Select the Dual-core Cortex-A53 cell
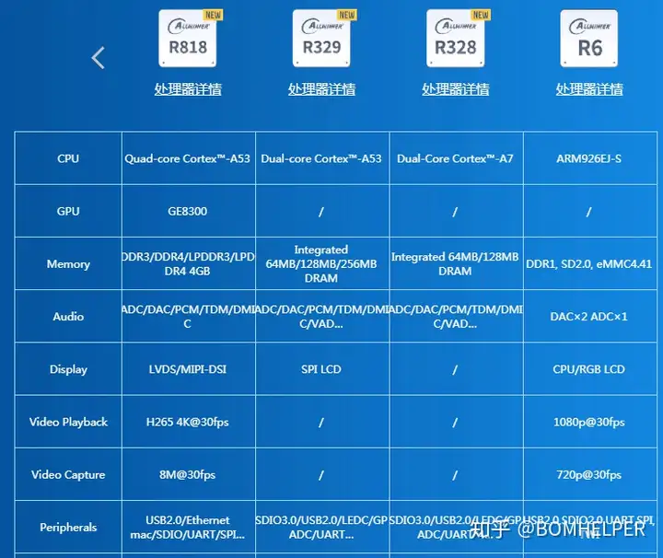This screenshot has height=558, width=663. pyautogui.click(x=321, y=158)
